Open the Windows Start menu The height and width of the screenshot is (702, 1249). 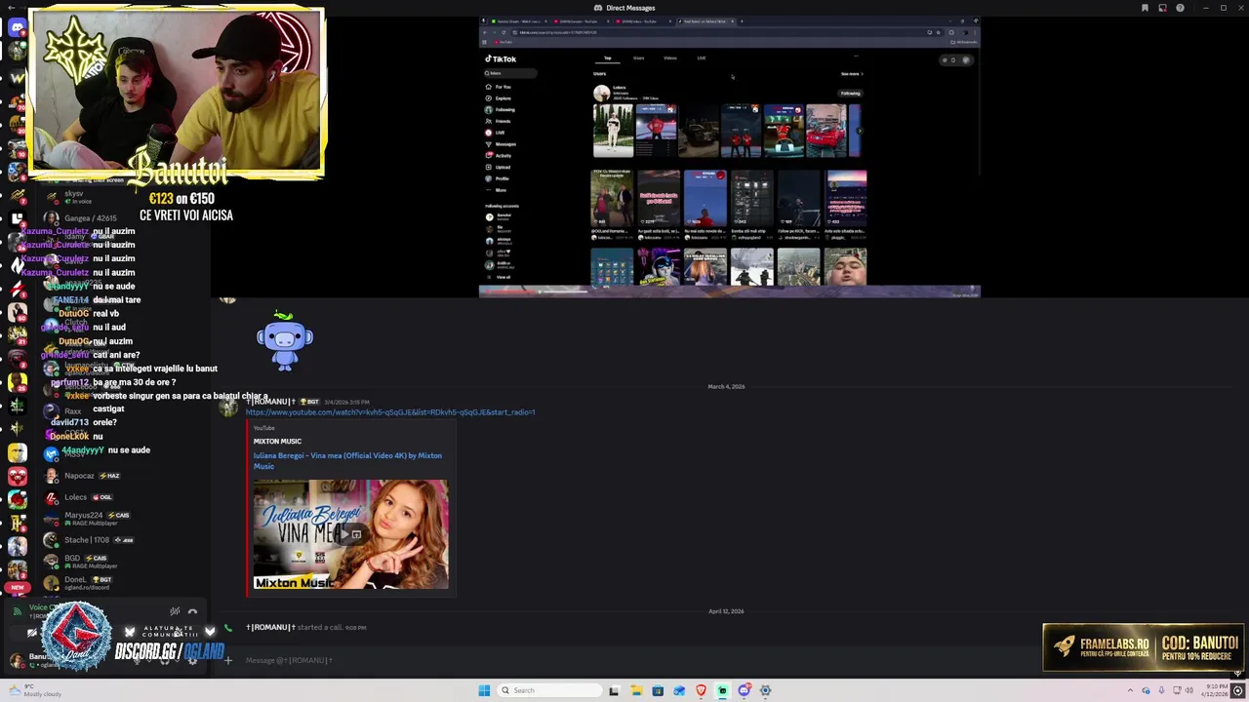484,690
